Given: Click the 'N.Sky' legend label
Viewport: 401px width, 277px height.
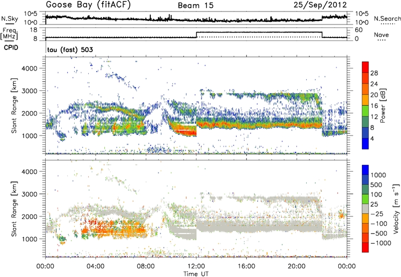Looking at the screenshot, I should click(x=10, y=18).
